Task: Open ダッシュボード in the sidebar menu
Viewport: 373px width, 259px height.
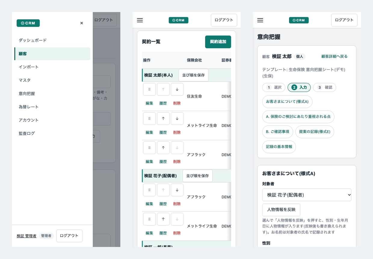Action: [52, 40]
